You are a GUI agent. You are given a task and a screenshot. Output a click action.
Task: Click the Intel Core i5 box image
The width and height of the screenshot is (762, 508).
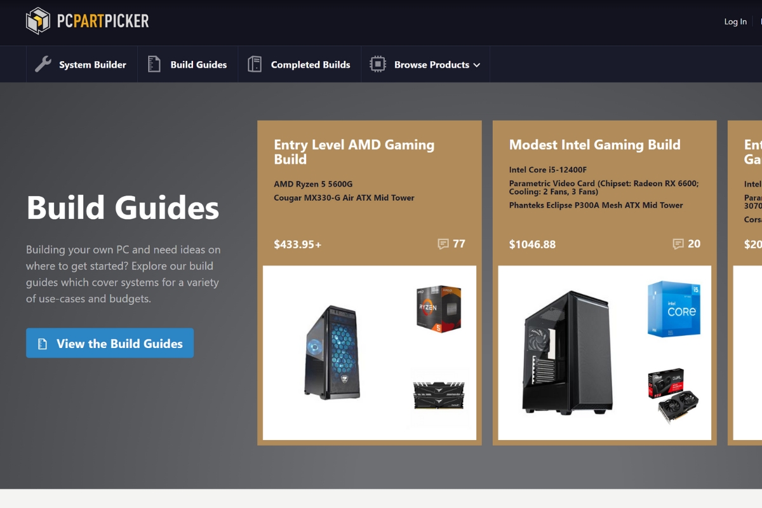click(x=674, y=309)
